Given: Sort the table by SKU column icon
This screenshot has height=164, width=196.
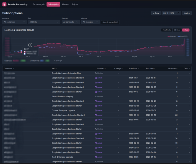Looking at the screenshot, I should (x=56, y=69).
